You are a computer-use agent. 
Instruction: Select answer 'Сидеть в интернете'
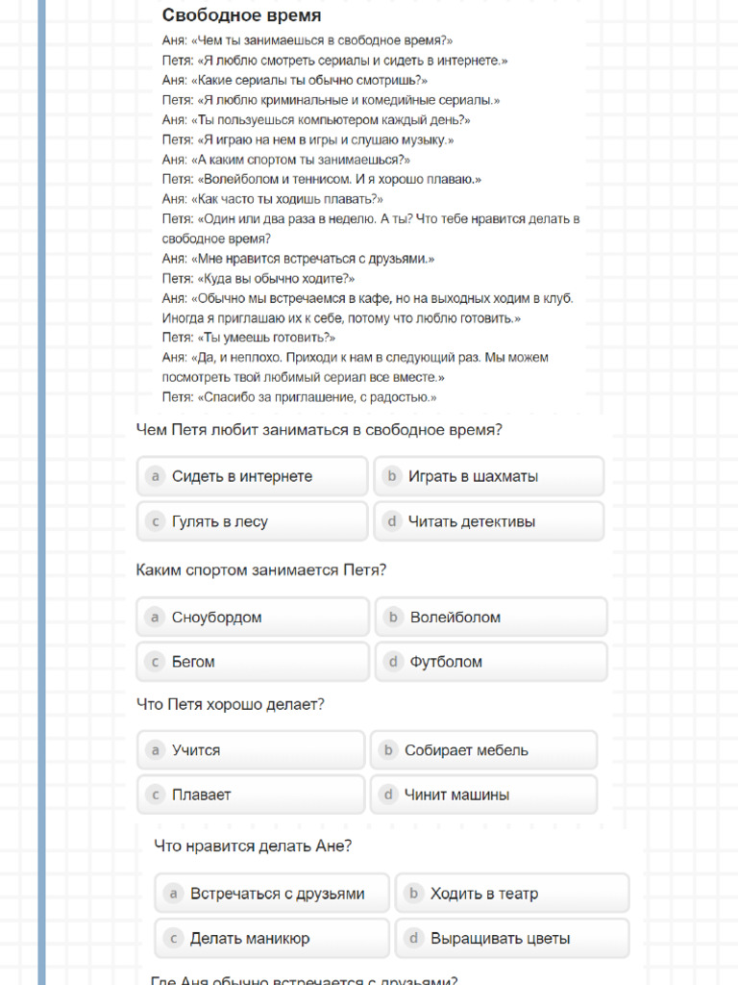(x=252, y=476)
